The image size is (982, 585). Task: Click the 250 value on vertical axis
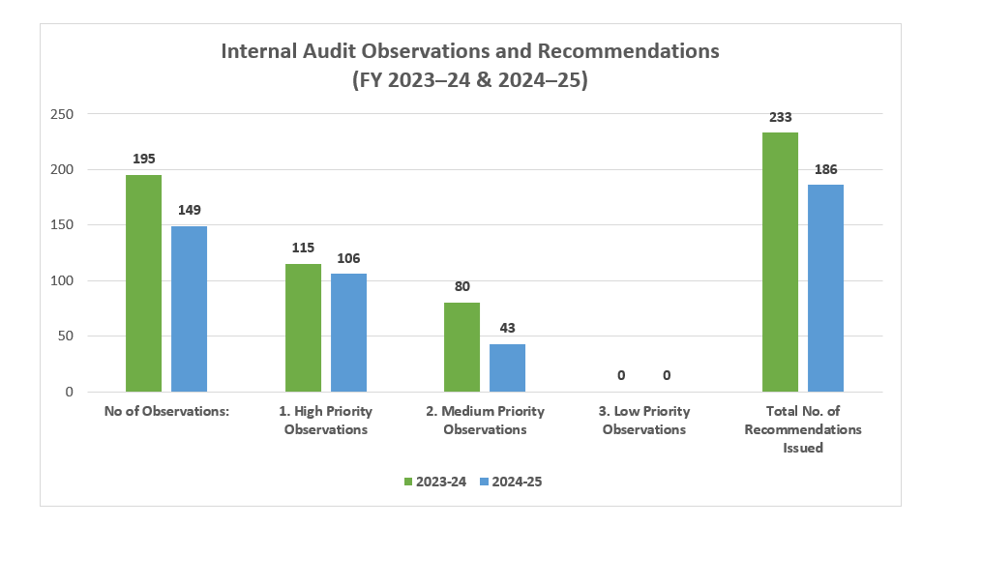[62, 114]
